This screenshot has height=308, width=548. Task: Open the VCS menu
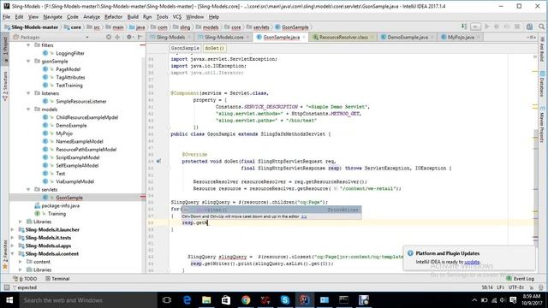coord(177,17)
